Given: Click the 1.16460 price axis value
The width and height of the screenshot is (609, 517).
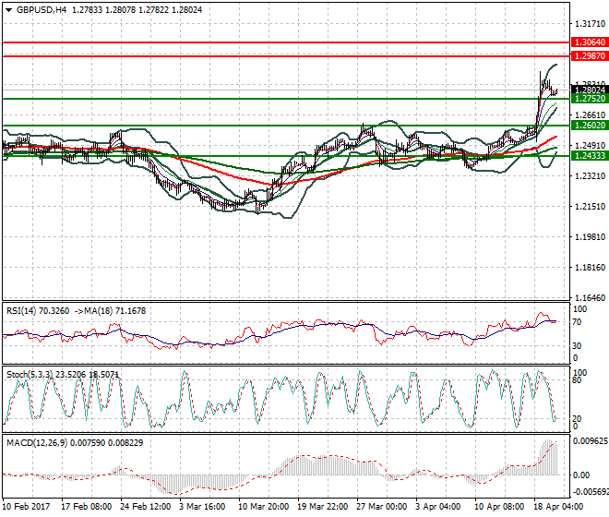Looking at the screenshot, I should (590, 298).
